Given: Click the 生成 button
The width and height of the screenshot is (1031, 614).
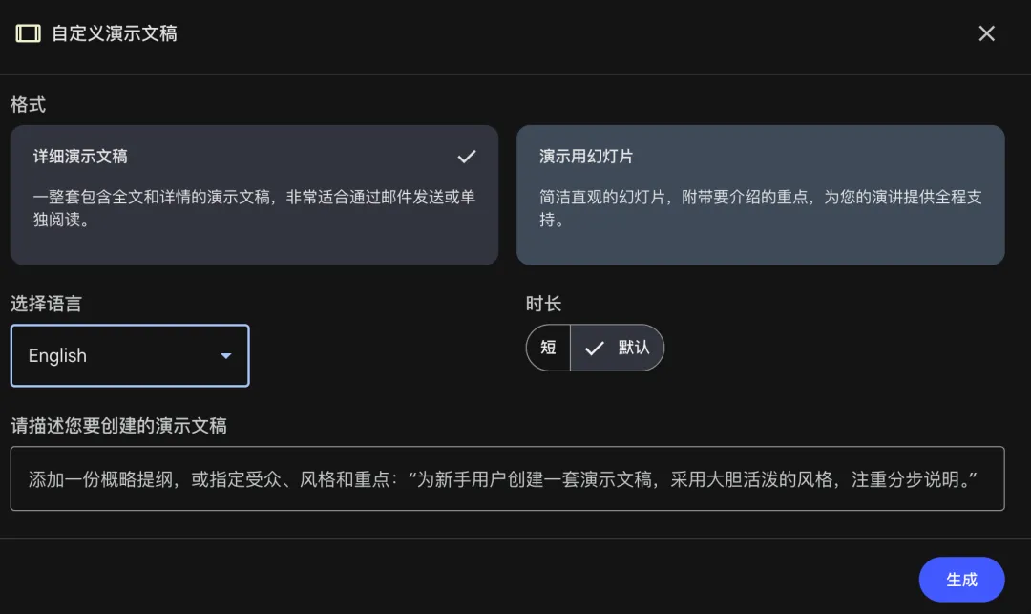Looking at the screenshot, I should pos(961,580).
